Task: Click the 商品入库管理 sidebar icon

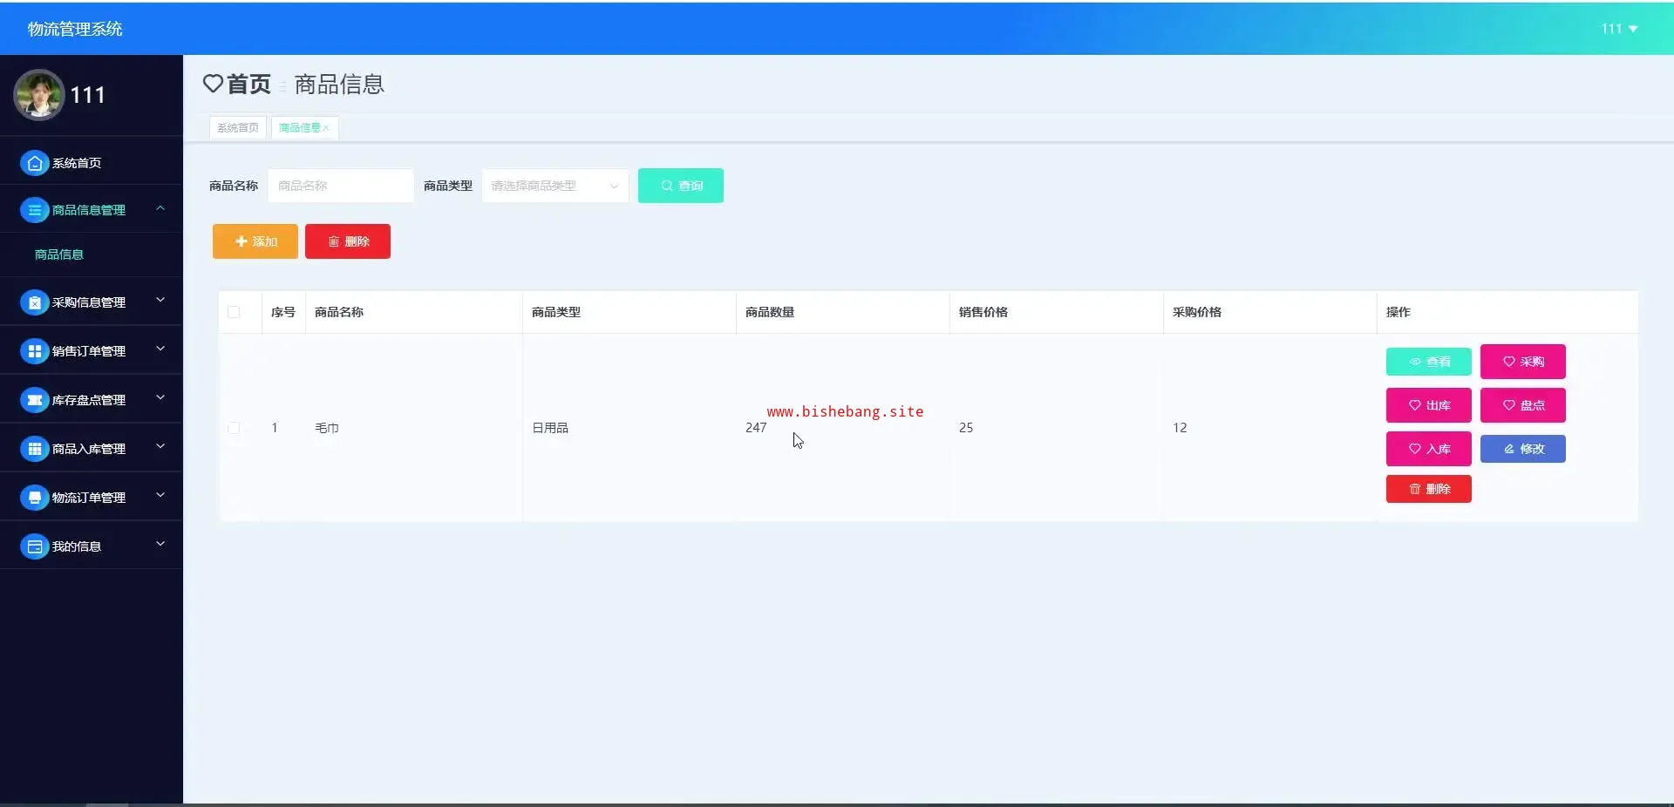Action: click(x=34, y=449)
